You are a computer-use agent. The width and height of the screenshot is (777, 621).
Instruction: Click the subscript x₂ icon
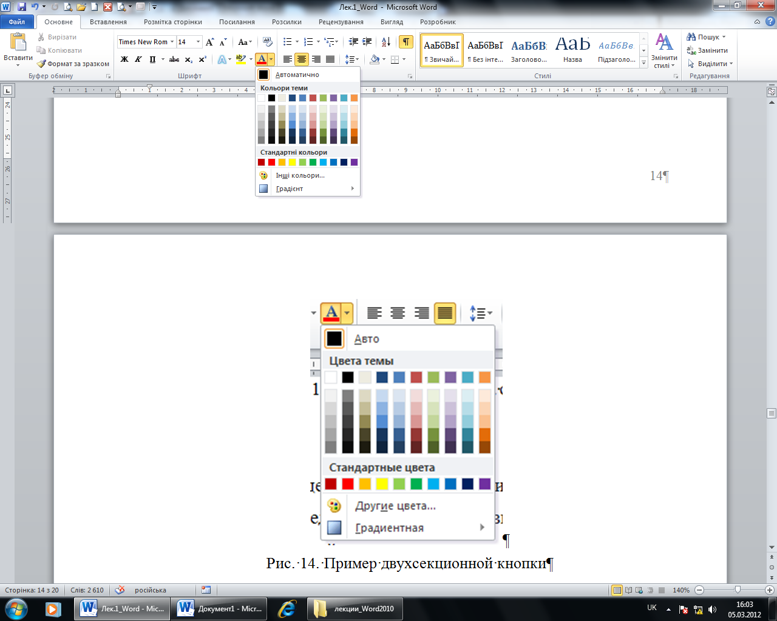click(189, 59)
